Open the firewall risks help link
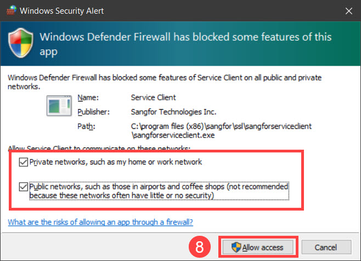This screenshot has height=261, width=361. (x=100, y=222)
